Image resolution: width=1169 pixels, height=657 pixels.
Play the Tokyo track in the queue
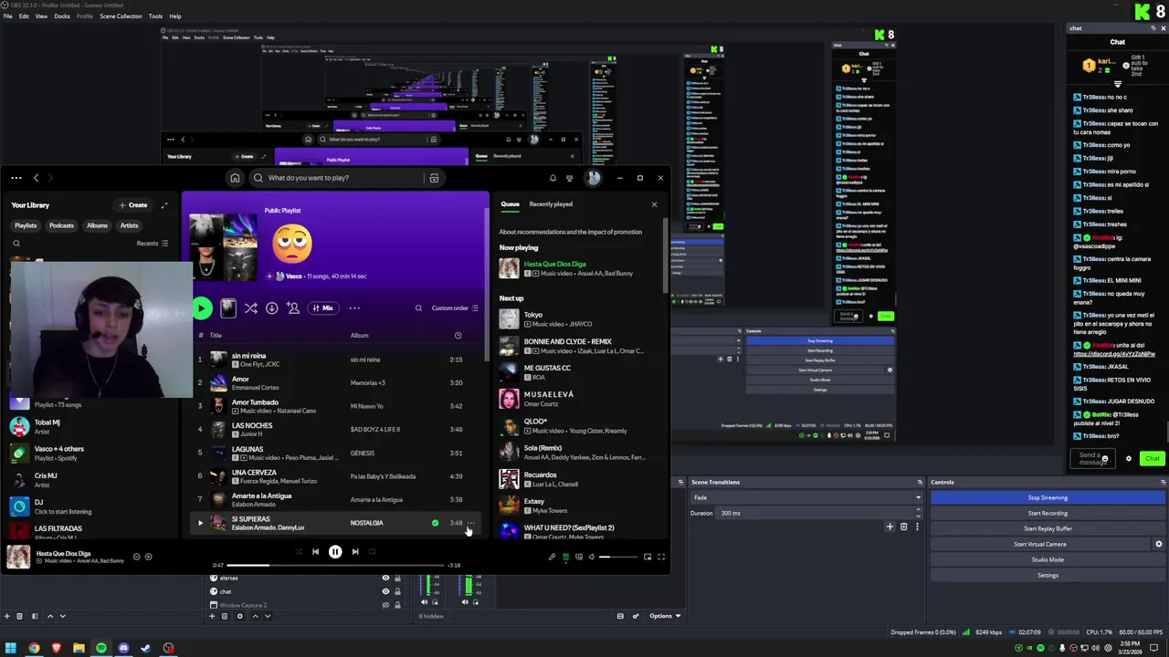tap(574, 318)
